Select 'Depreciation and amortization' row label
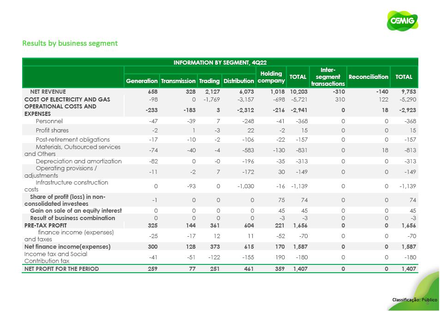The width and height of the screenshot is (440, 311). coord(78,161)
